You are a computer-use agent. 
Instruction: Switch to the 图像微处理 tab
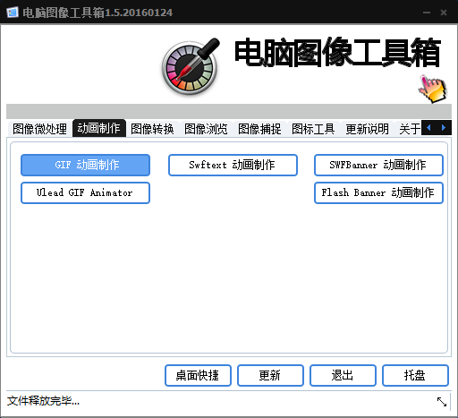39,129
